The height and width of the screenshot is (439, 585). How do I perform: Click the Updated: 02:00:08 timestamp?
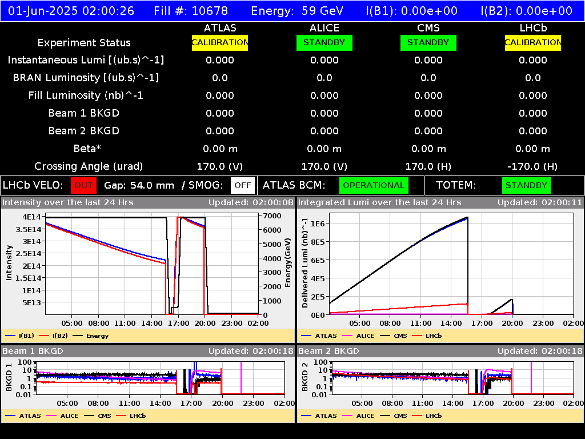pyautogui.click(x=251, y=203)
